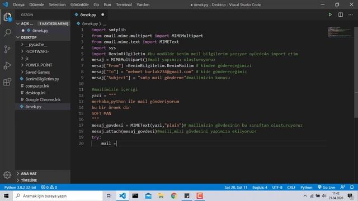358x201 pixels.
Task: Click Sat 20, Süt 11 cursor position
Action: (x=236, y=188)
